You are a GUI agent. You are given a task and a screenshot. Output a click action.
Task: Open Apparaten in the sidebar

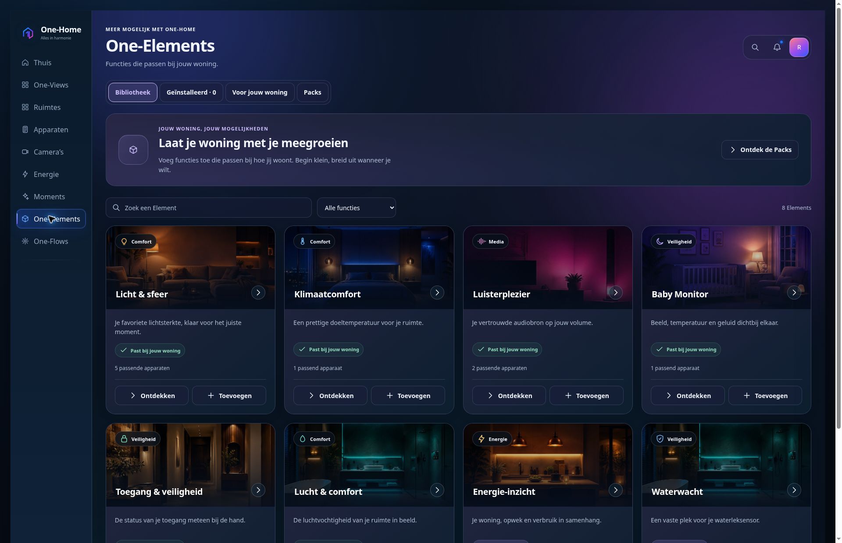51,130
